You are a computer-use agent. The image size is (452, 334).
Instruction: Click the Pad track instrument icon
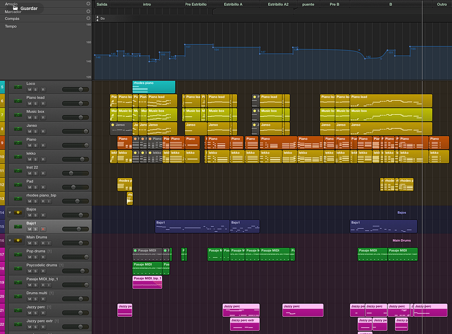tap(18, 185)
